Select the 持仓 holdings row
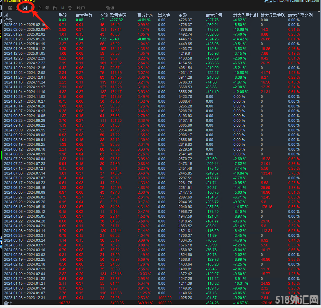The height and width of the screenshot is (308, 321). tap(8, 20)
